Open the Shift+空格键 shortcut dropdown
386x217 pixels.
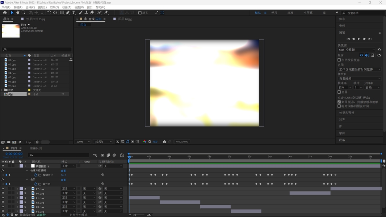[x=356, y=50]
